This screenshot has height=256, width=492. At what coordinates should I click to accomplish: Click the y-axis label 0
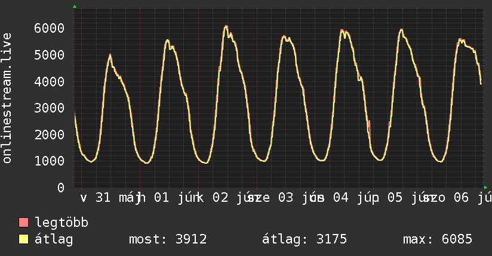pyautogui.click(x=61, y=188)
